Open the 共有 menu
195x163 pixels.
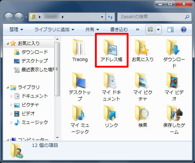click(92, 30)
